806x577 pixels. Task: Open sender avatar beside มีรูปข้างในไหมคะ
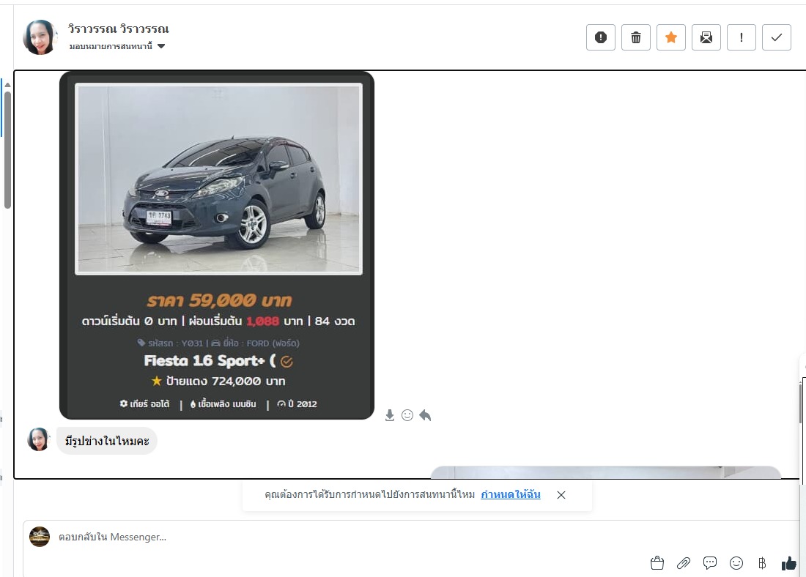click(x=39, y=440)
